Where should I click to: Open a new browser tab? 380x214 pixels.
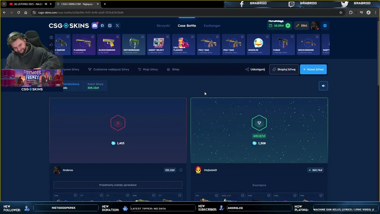pyautogui.click(x=105, y=4)
